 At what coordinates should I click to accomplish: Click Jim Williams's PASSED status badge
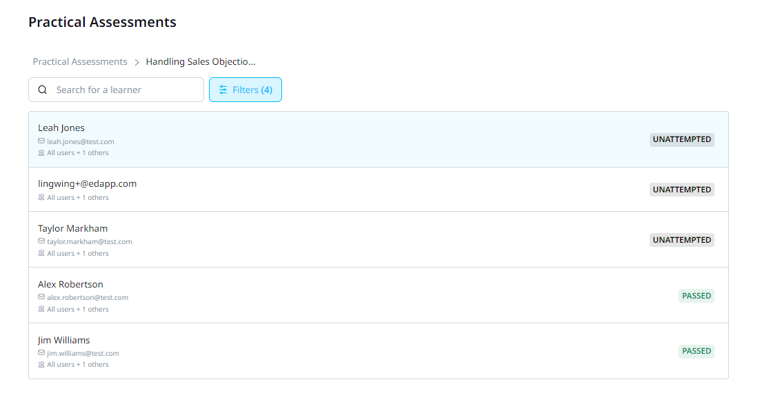pyautogui.click(x=696, y=351)
